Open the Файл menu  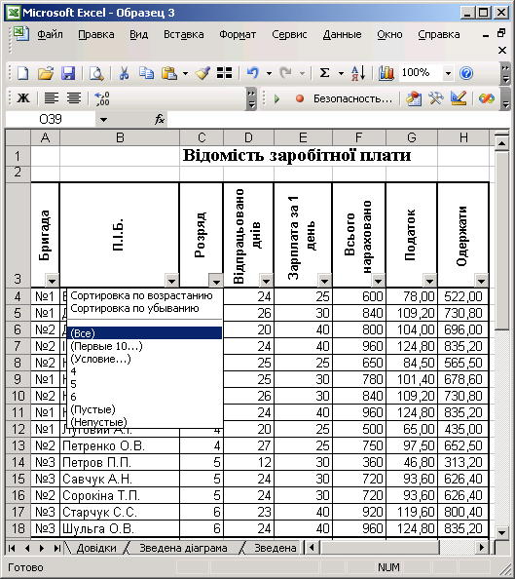(50, 34)
